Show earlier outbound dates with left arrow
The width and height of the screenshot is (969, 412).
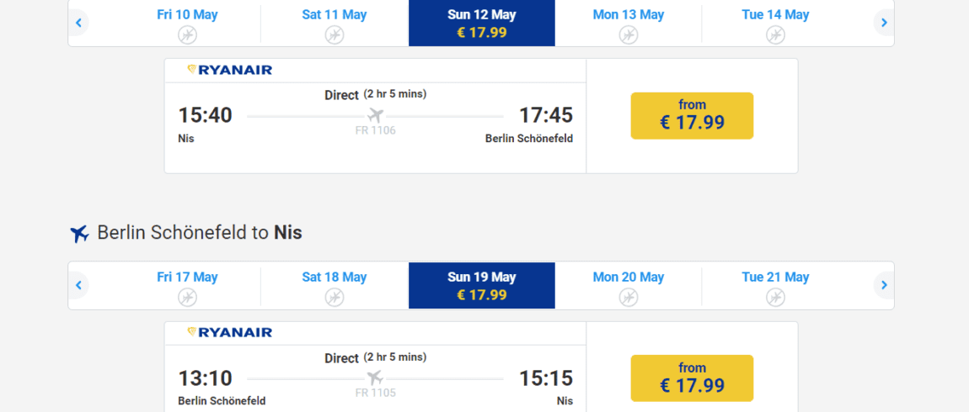[x=78, y=23]
